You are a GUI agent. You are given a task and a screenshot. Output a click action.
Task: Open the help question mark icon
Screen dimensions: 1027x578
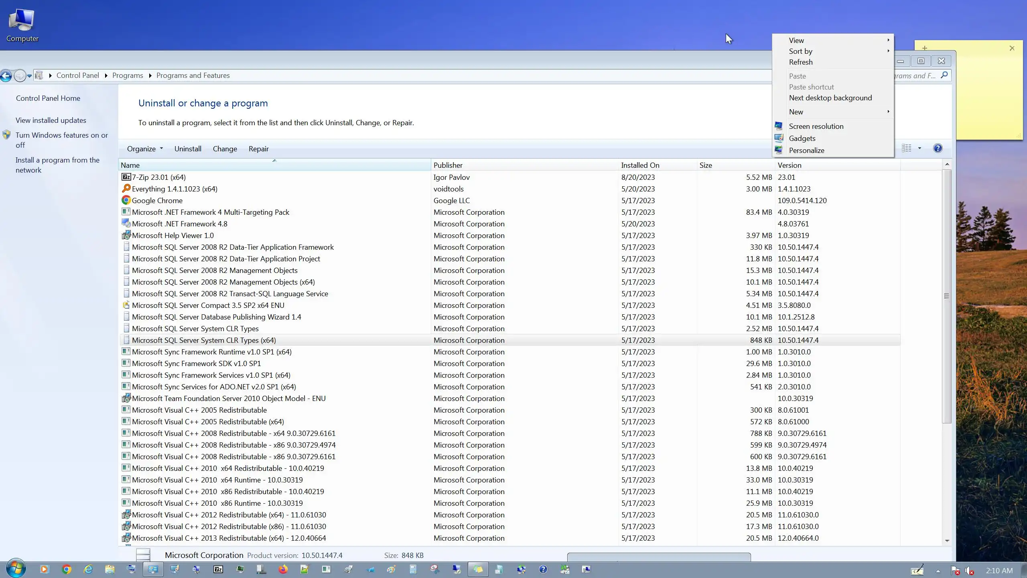[938, 149]
